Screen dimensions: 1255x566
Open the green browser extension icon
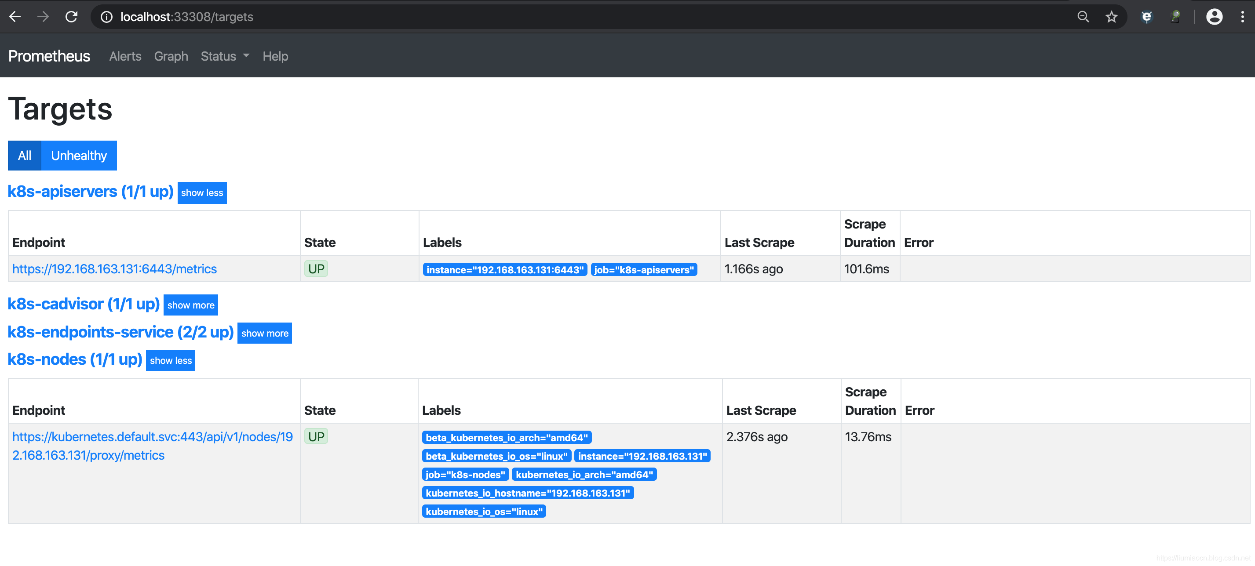1175,17
